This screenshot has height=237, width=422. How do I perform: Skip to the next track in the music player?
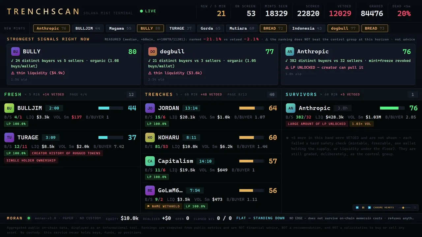[369, 208]
